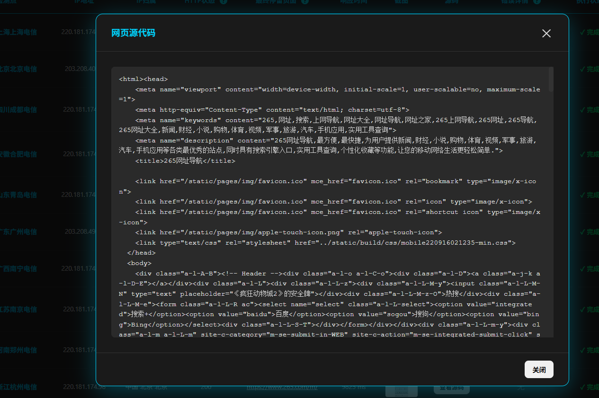The height and width of the screenshot is (398, 599).
Task: Click the 关闭 button in the dialog footer
Action: [539, 370]
